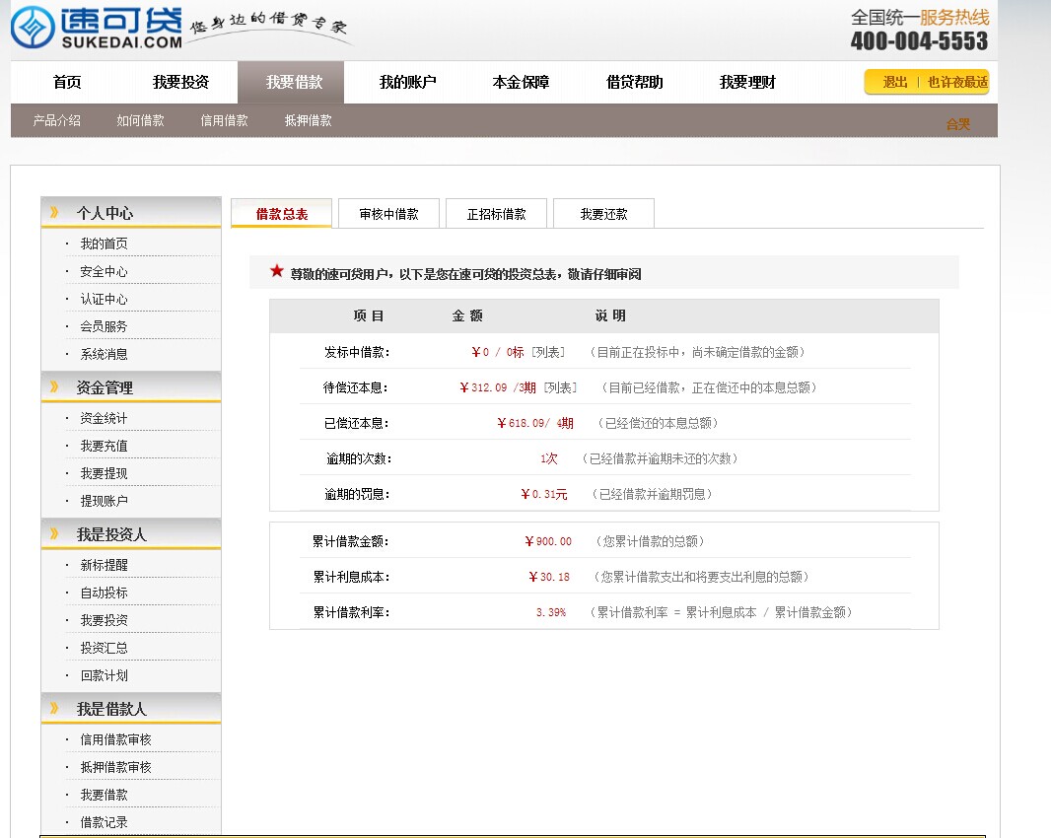Click arrow icon beside 个人中心 header
Image resolution: width=1051 pixels, height=838 pixels.
tap(53, 213)
